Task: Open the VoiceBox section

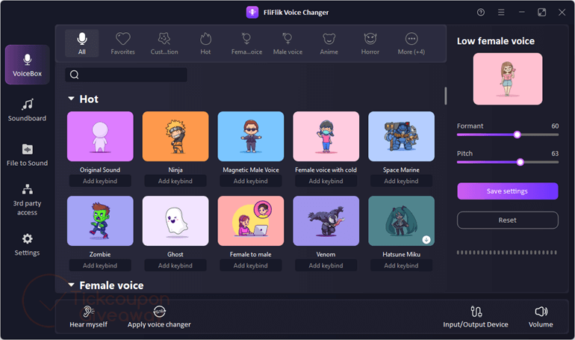Action: point(27,64)
